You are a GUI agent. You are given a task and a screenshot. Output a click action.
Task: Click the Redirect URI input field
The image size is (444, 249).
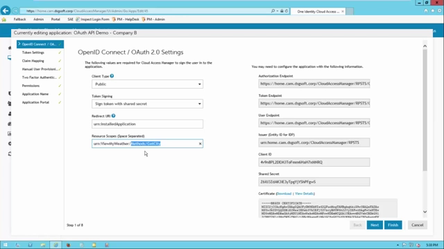147,124
